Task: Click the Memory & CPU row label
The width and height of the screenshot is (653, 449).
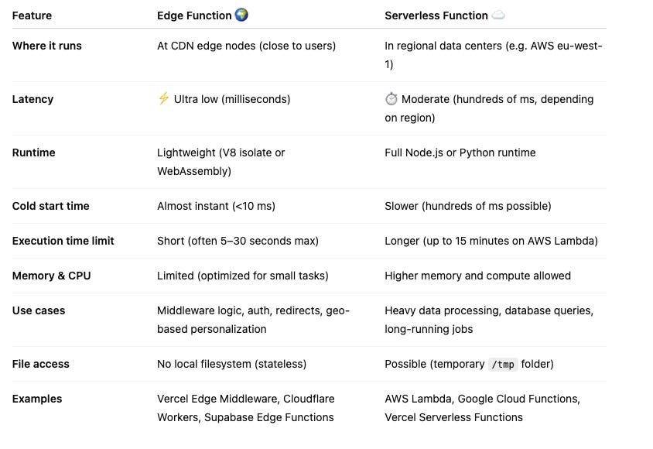Action: 52,276
